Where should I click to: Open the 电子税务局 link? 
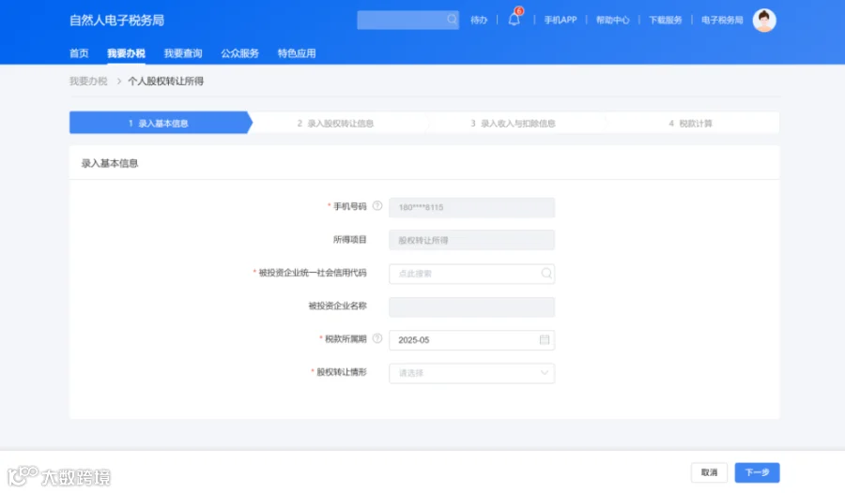722,20
